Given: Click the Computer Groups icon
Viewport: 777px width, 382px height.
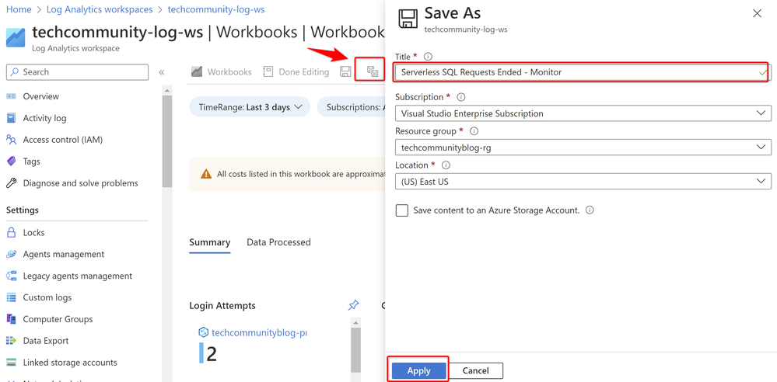Looking at the screenshot, I should [12, 319].
